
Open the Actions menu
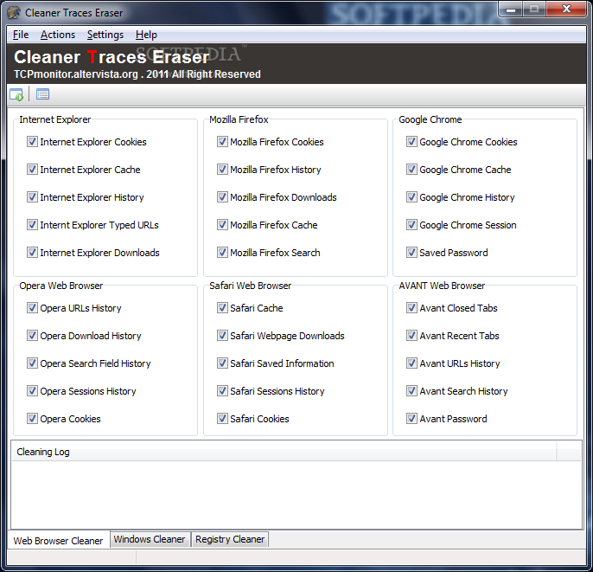(x=58, y=35)
